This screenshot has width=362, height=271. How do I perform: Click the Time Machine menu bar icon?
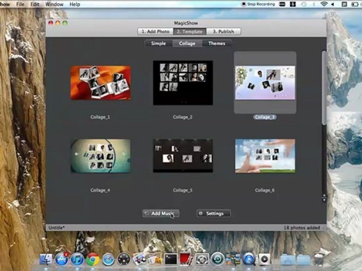pyautogui.click(x=304, y=4)
